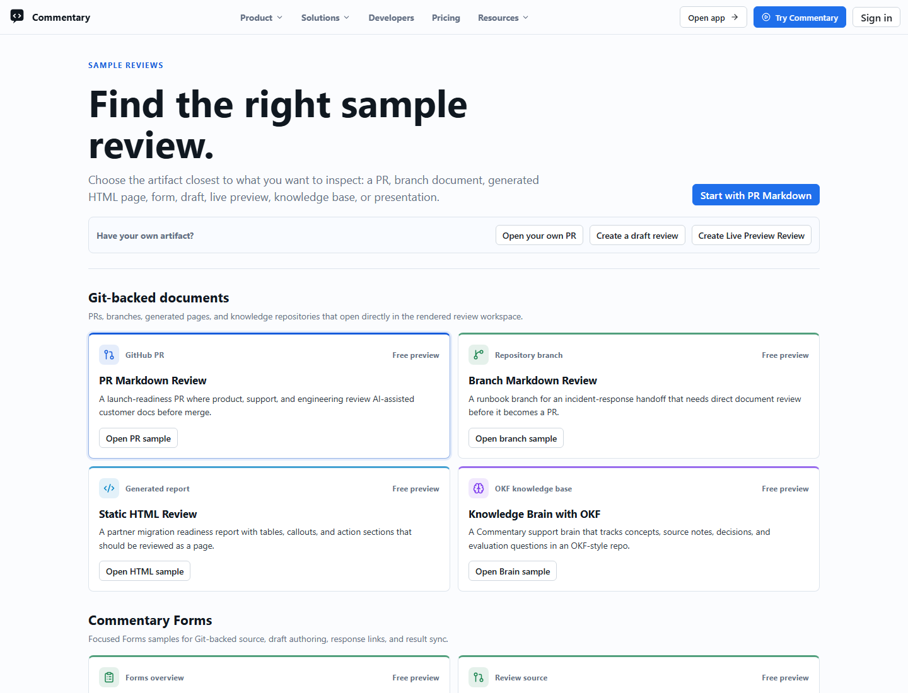This screenshot has height=693, width=908.
Task: Click the Review source label
Action: pos(521,677)
